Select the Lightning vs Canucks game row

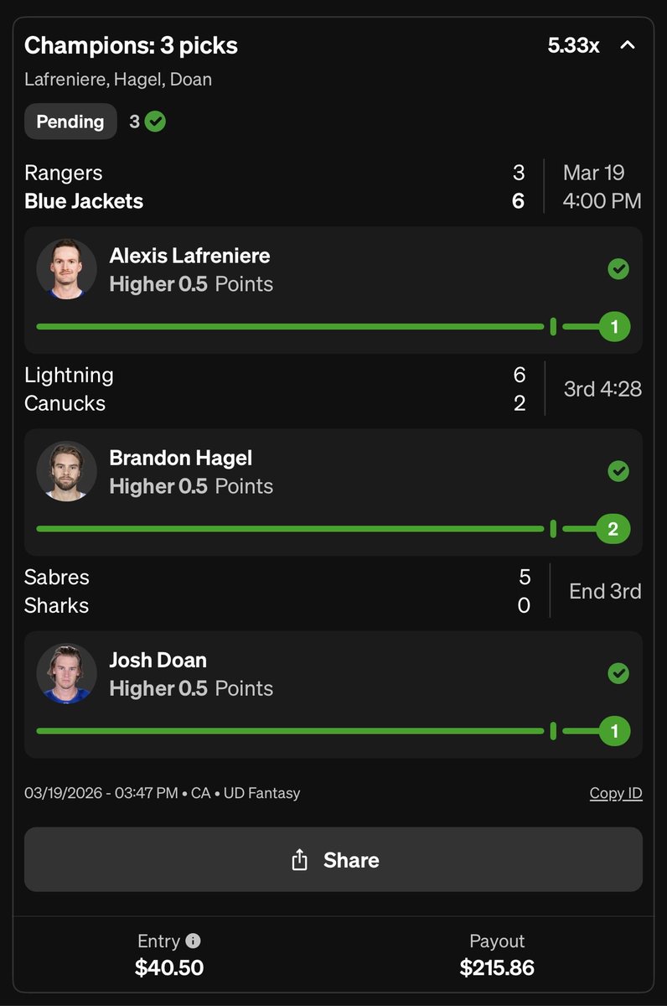(x=333, y=389)
